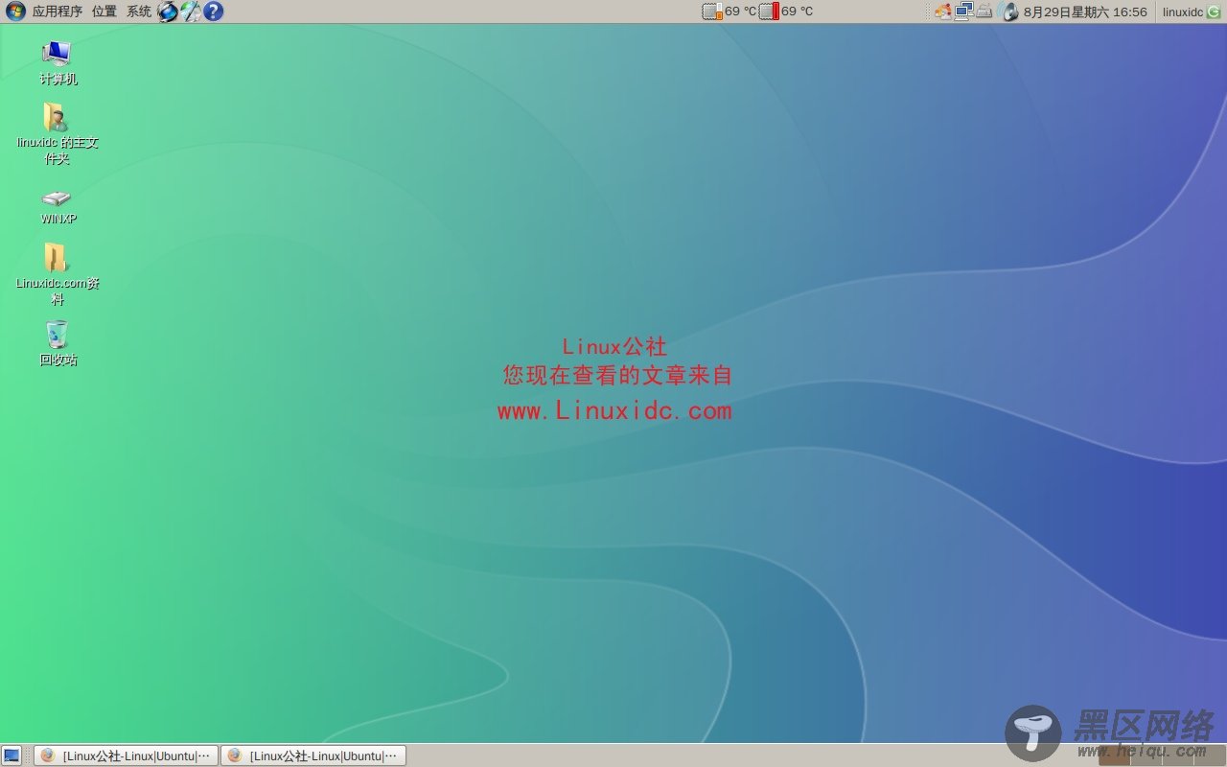Open the volume speaker icon
The image size is (1227, 767).
(x=1008, y=12)
